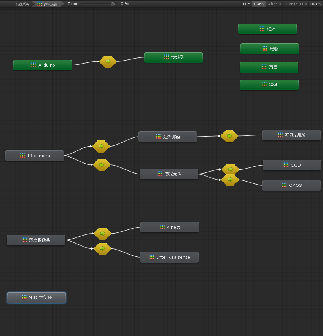This screenshot has width=323, height=336.
Task: Select the 感光元件 node
Action: pyautogui.click(x=169, y=174)
